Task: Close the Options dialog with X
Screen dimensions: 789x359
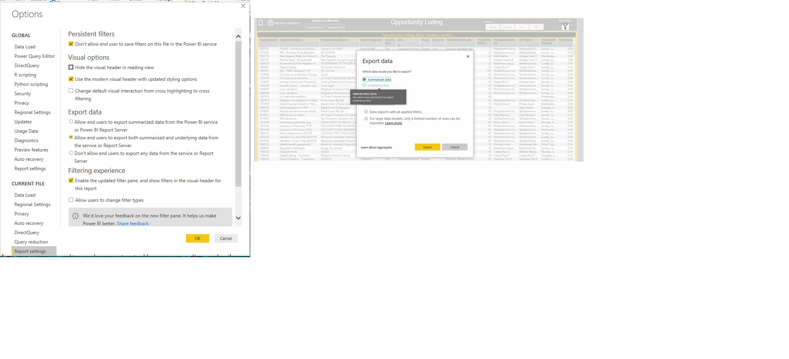Action: coord(243,6)
